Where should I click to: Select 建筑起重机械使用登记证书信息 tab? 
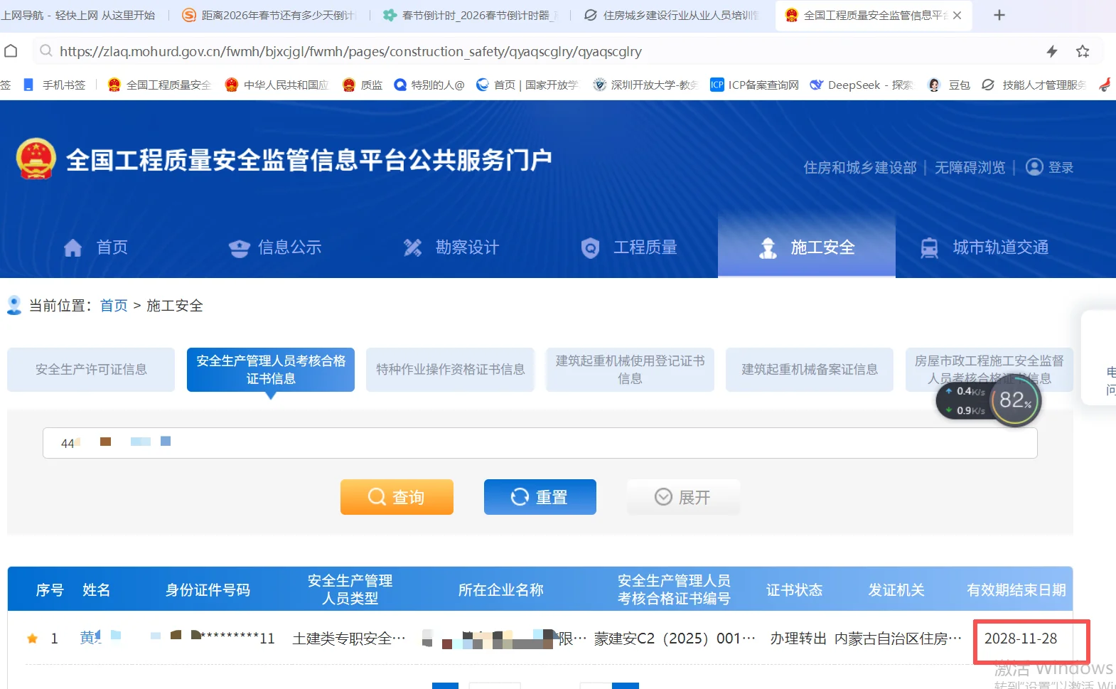tap(630, 370)
